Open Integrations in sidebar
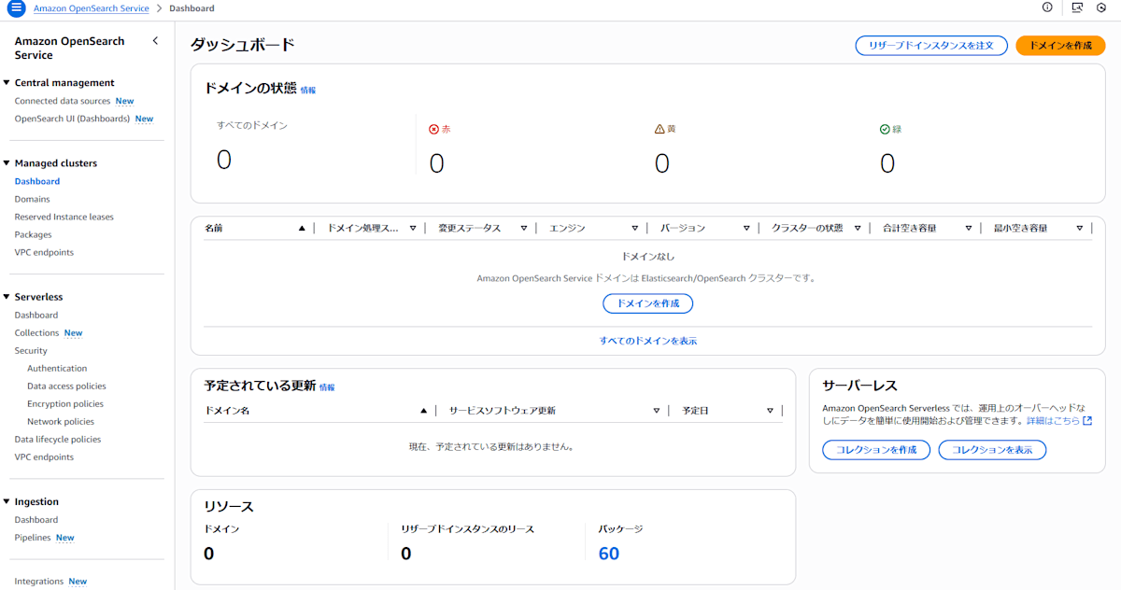1121x590 pixels. click(x=39, y=581)
